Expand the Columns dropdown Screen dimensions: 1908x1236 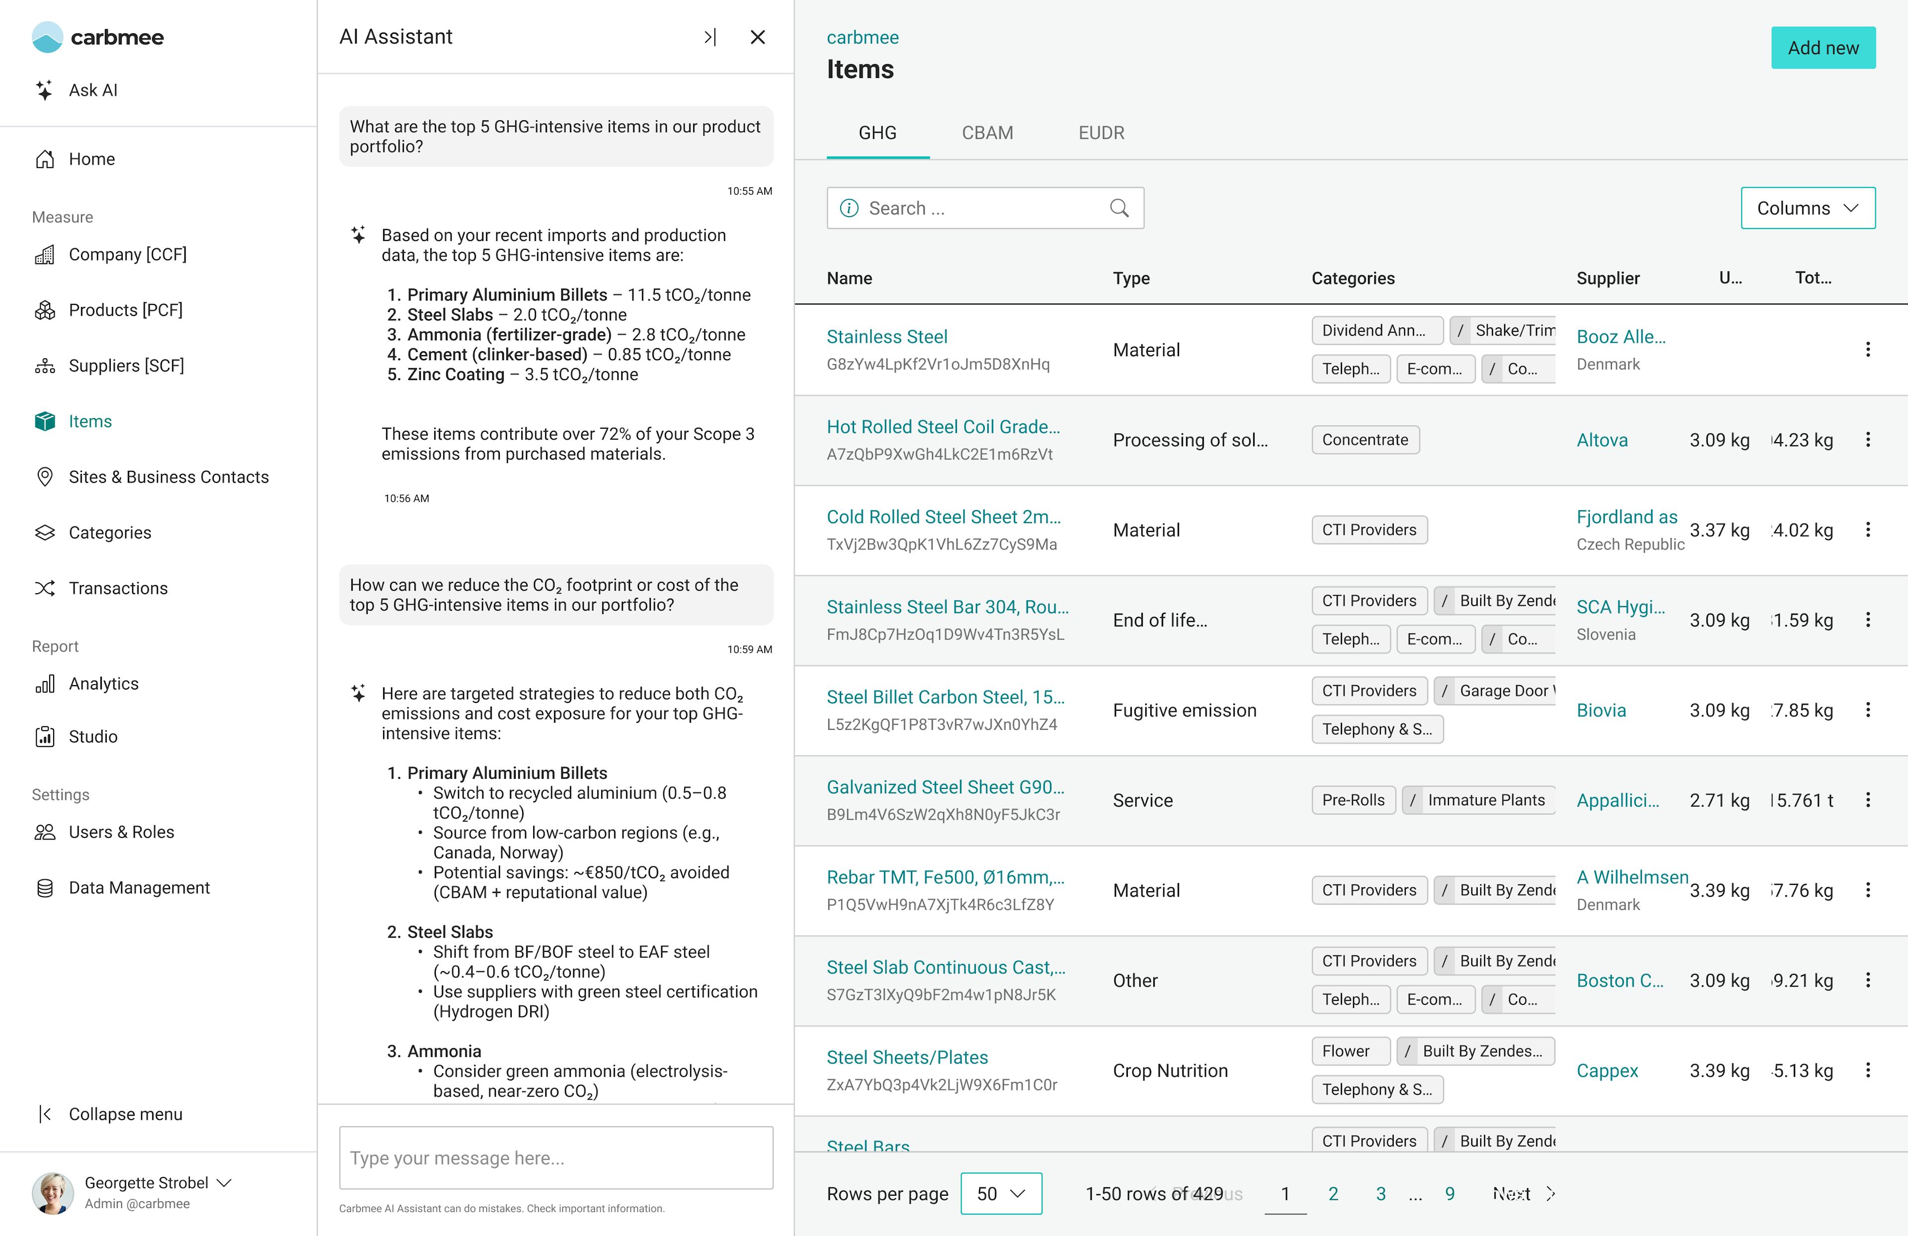(x=1807, y=209)
